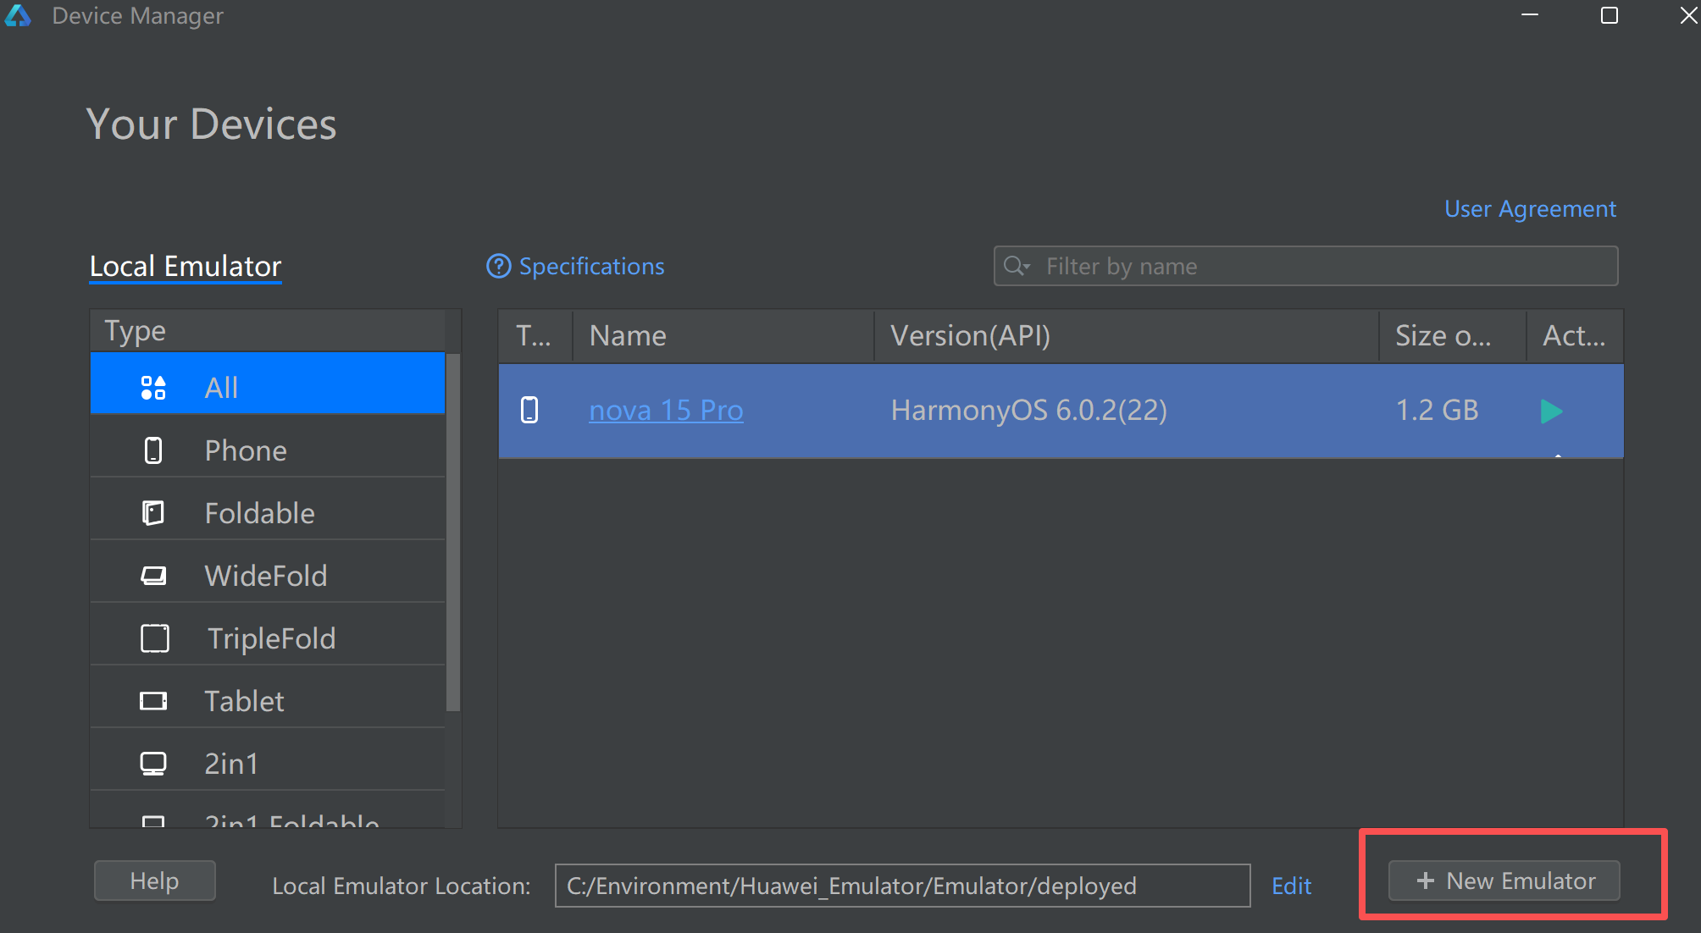This screenshot has width=1701, height=933.
Task: Start the nova 15 Pro emulator
Action: click(1551, 411)
